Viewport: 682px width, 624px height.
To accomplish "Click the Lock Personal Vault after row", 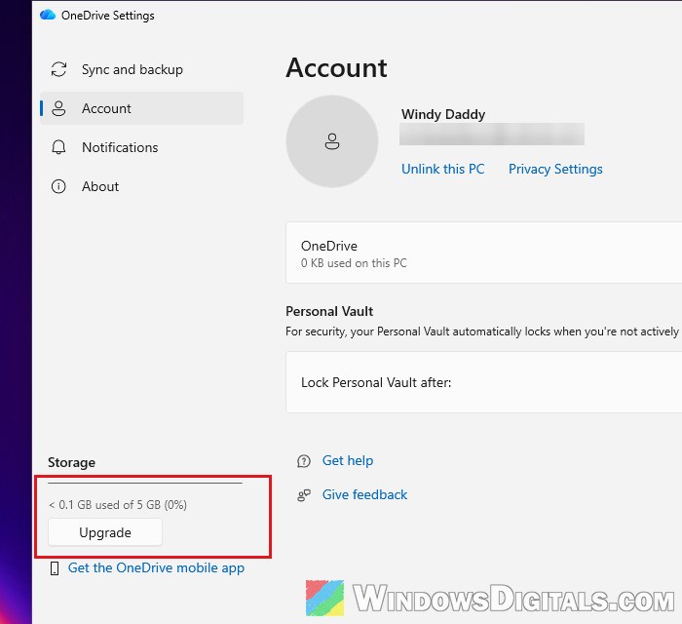I will tap(483, 382).
